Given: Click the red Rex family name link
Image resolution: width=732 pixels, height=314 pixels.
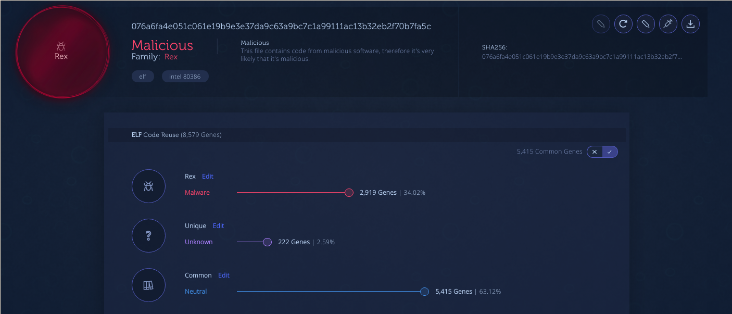Looking at the screenshot, I should [171, 57].
